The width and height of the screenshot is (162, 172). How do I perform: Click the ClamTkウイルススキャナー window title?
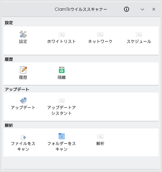click(81, 9)
